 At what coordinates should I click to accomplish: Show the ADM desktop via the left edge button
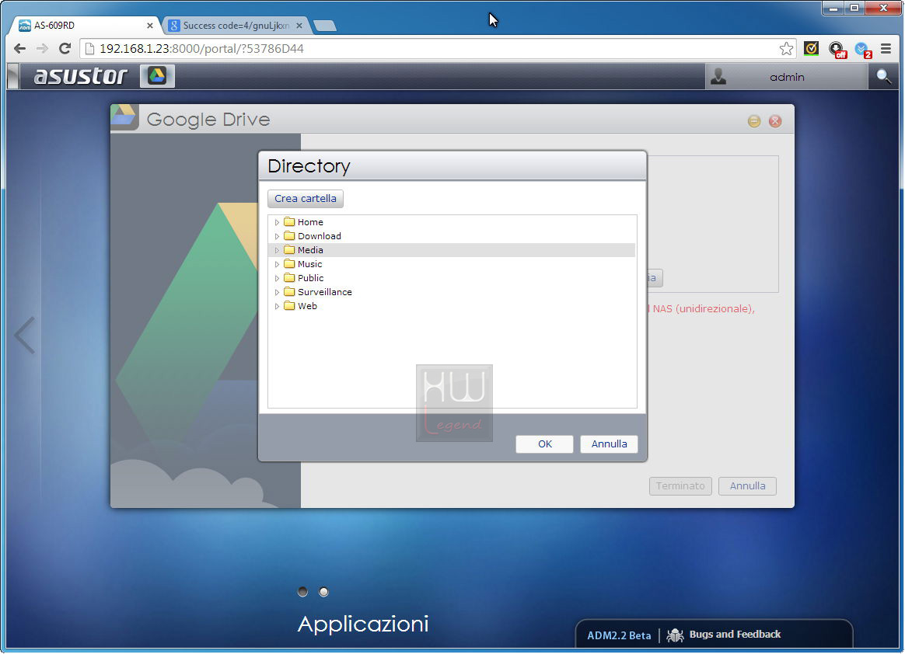[12, 76]
